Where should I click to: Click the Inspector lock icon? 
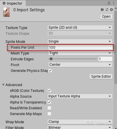click(109, 3)
